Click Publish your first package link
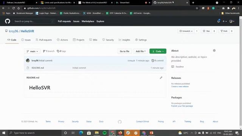 pos(182,106)
